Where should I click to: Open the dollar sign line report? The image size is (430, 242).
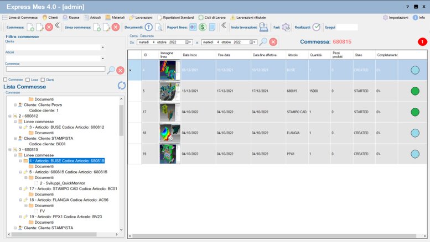(203, 27)
